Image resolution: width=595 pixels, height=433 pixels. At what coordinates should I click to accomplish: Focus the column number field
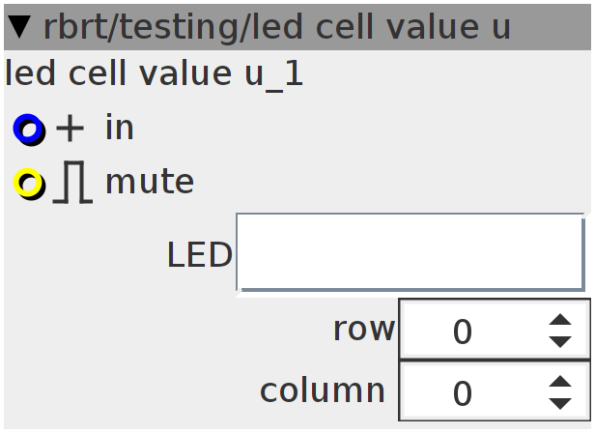[x=463, y=392]
